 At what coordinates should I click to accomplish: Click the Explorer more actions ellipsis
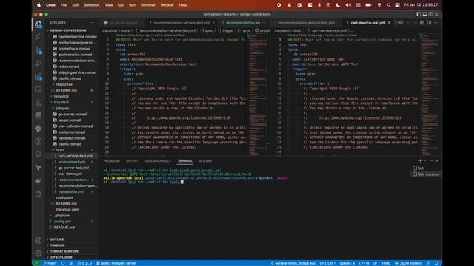[x=92, y=23]
